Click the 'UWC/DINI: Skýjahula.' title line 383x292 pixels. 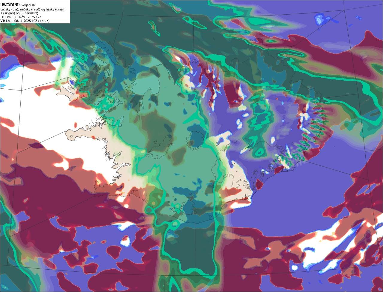[18, 5]
